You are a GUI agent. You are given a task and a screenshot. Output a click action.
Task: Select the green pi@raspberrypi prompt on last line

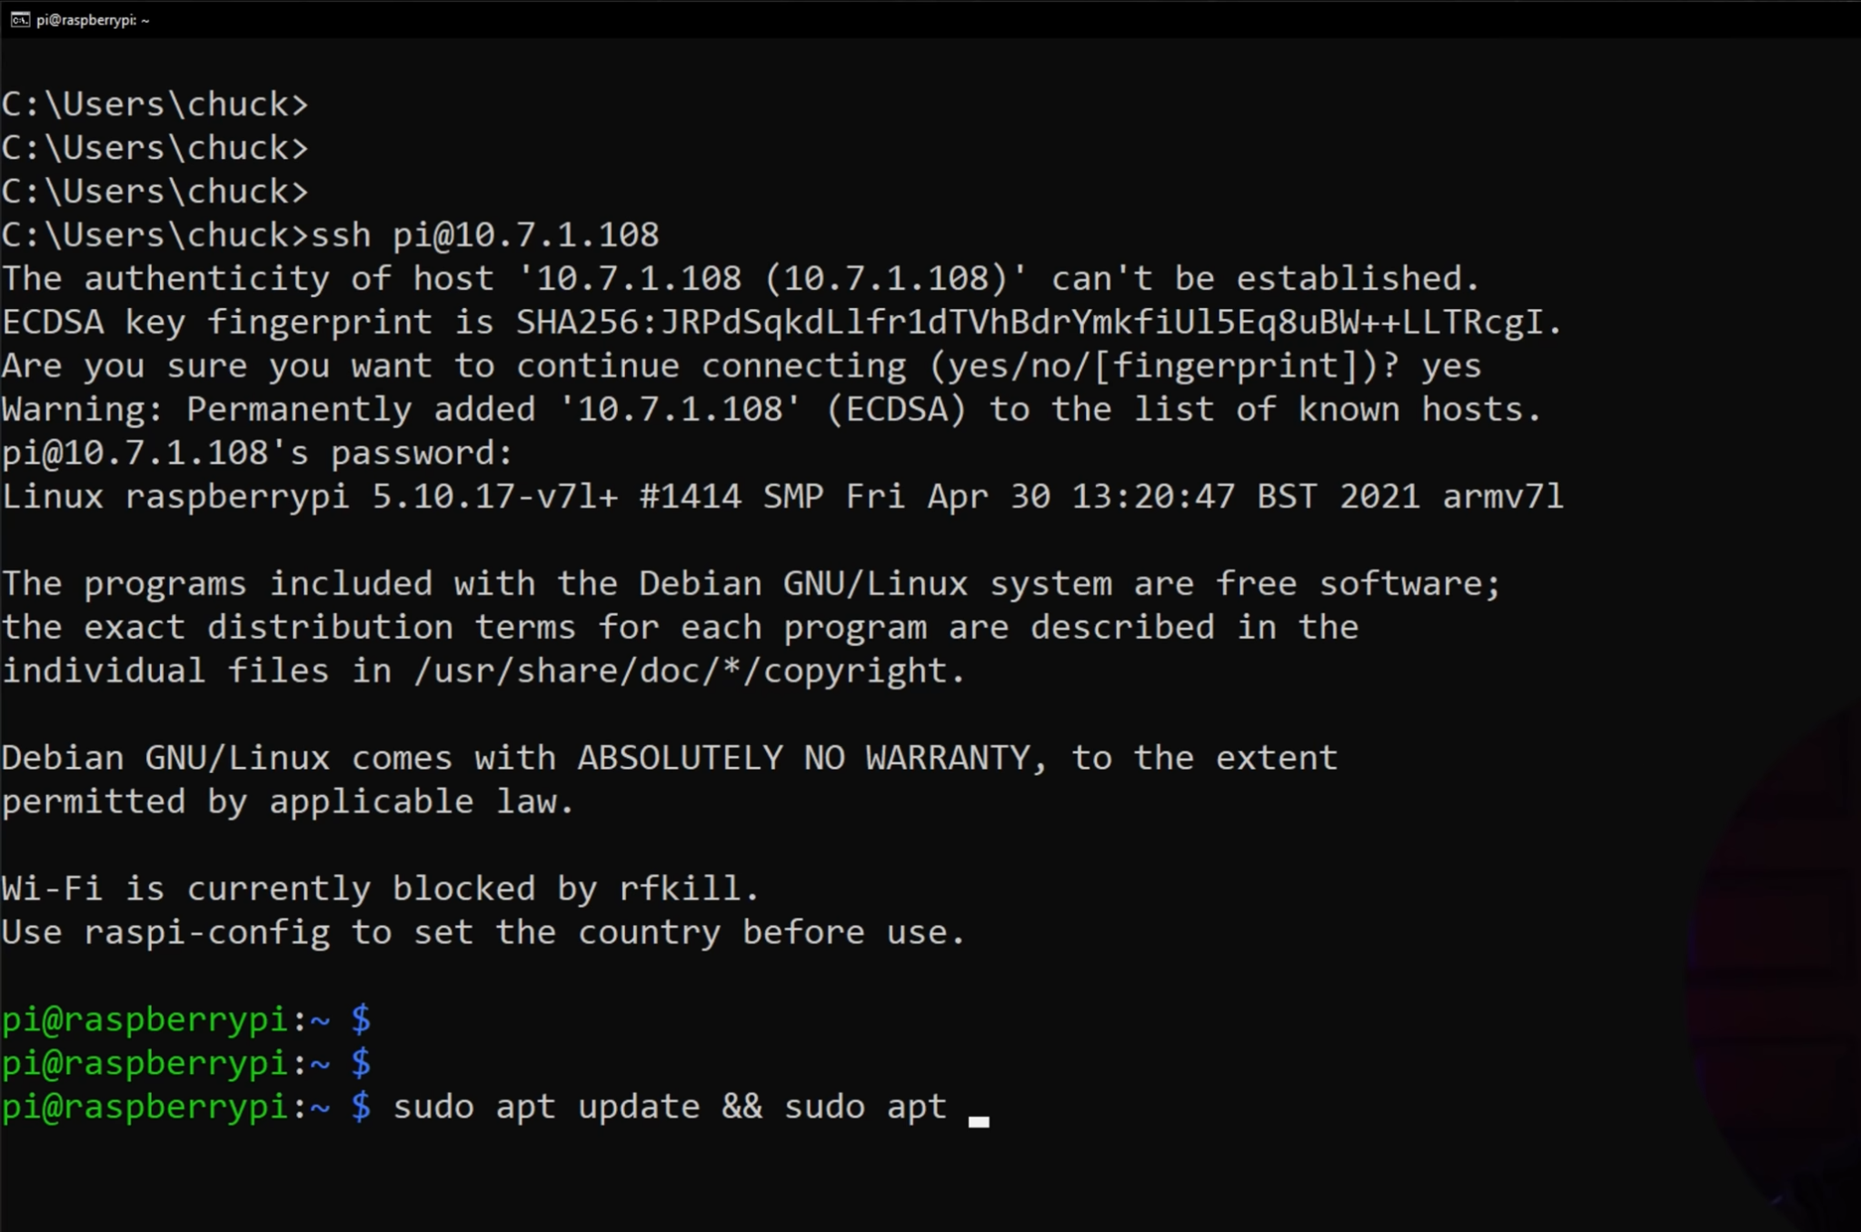[x=145, y=1106]
